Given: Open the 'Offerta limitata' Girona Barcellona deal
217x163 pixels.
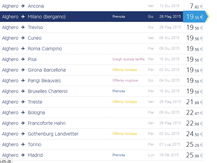Looking at the screenshot, I should coord(124,70).
